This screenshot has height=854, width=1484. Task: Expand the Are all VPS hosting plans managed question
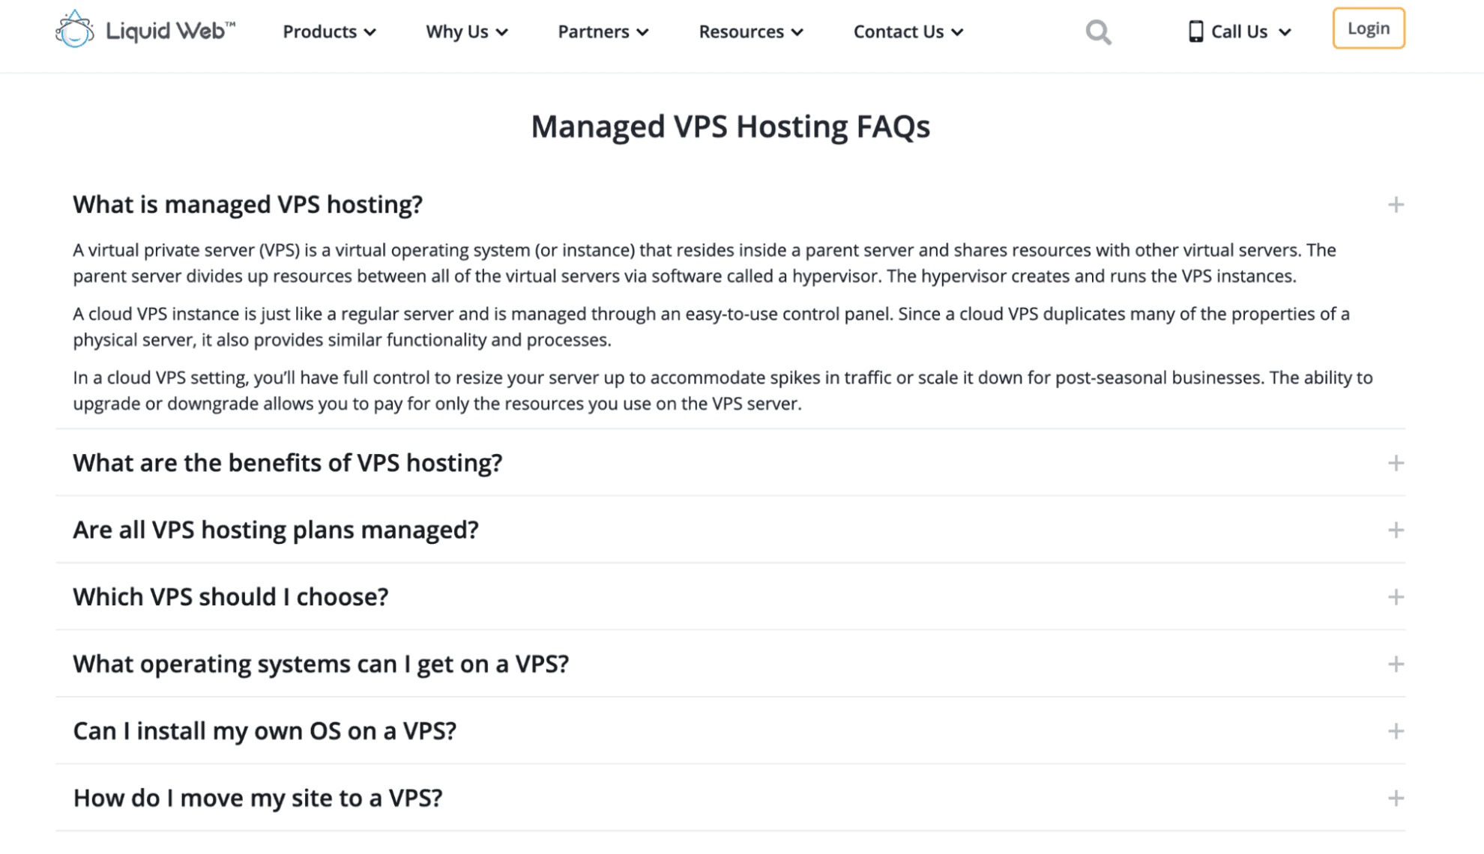coord(274,530)
